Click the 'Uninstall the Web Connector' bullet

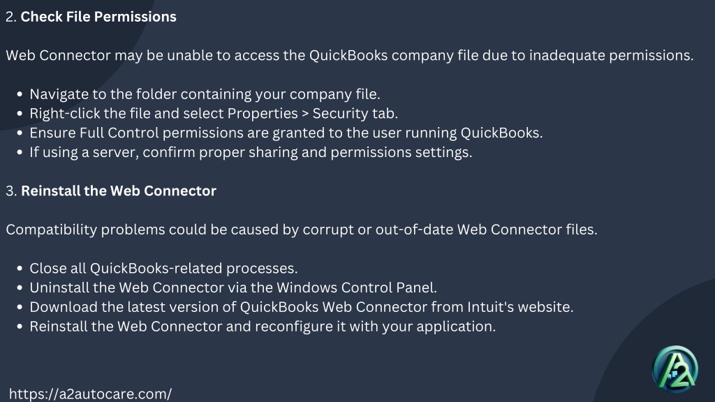pyautogui.click(x=233, y=288)
